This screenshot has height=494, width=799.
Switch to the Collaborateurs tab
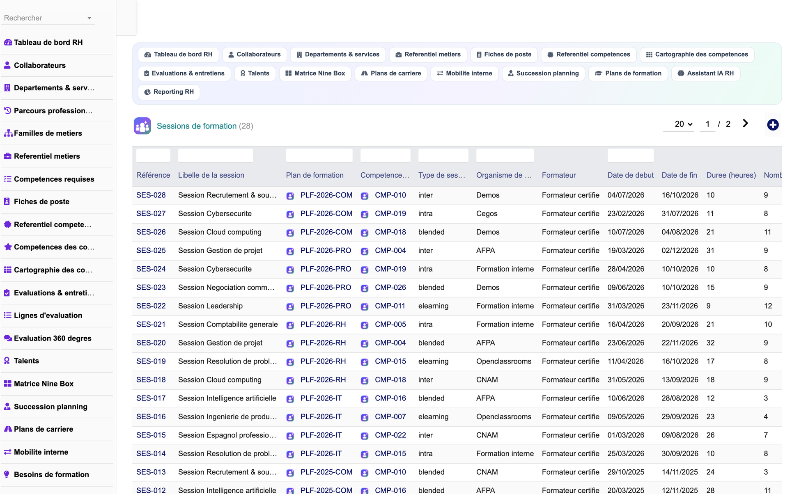[x=255, y=55]
